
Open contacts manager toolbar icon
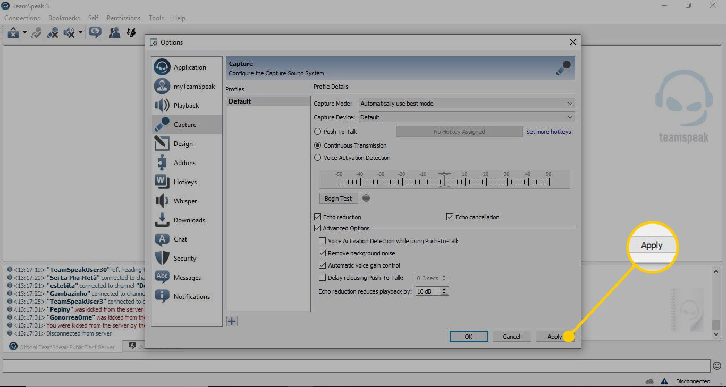114,33
